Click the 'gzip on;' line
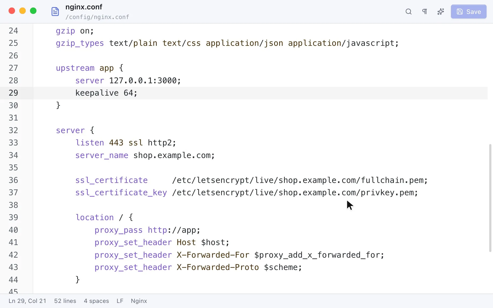This screenshot has height=308, width=493. click(75, 31)
